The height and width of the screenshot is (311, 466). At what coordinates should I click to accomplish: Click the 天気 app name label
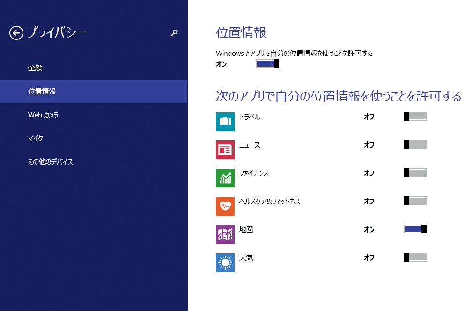click(x=246, y=258)
